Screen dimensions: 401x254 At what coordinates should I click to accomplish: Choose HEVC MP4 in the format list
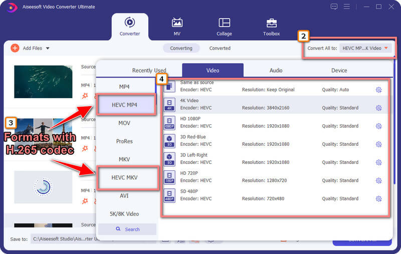[x=124, y=105]
